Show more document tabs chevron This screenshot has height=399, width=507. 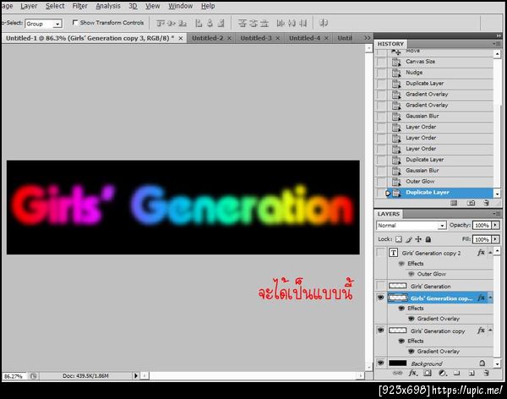click(368, 38)
